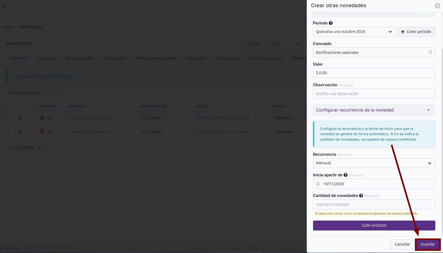Screen dimensions: 443x253
Task: Toggle the select-all checkbox in table header
Action: [7, 107]
